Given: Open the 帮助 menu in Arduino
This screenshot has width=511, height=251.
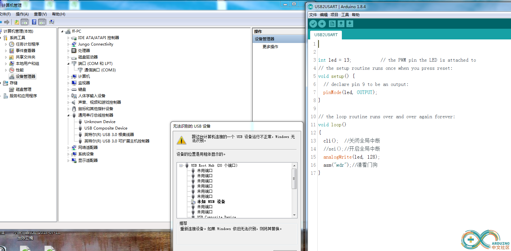Looking at the screenshot, I should click(x=355, y=15).
